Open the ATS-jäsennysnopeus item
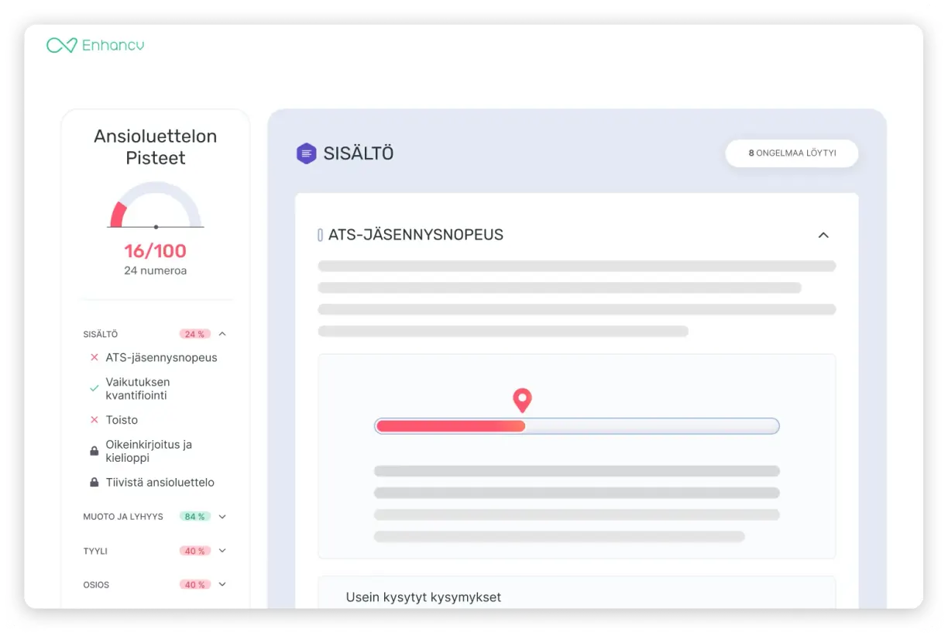Viewport: 948px width, 633px height. [161, 357]
